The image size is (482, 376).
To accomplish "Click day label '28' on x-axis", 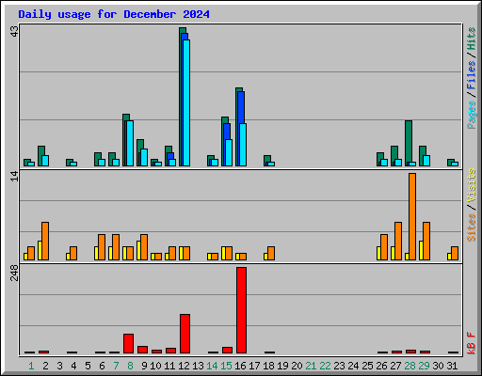I will pos(410,366).
